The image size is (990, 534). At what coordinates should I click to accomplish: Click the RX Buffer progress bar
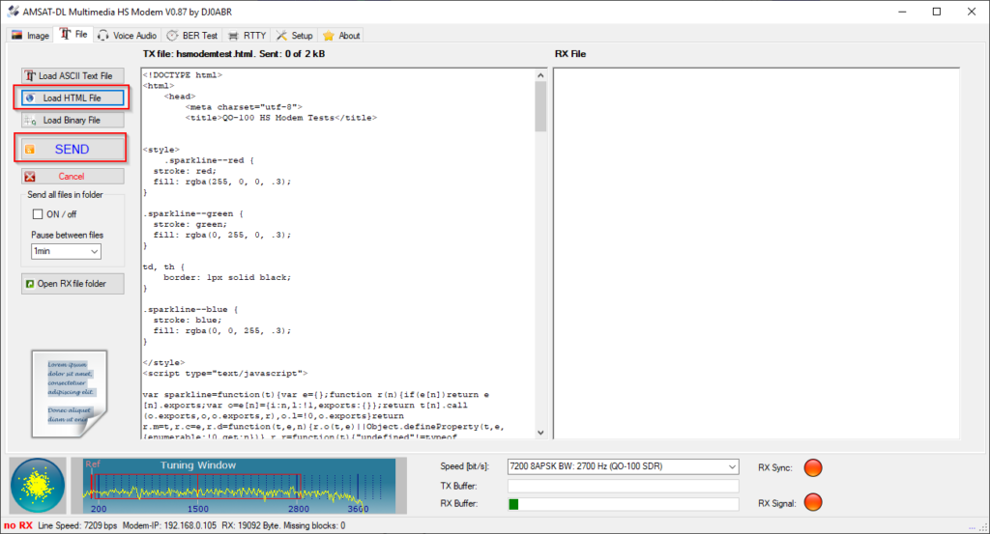click(623, 504)
